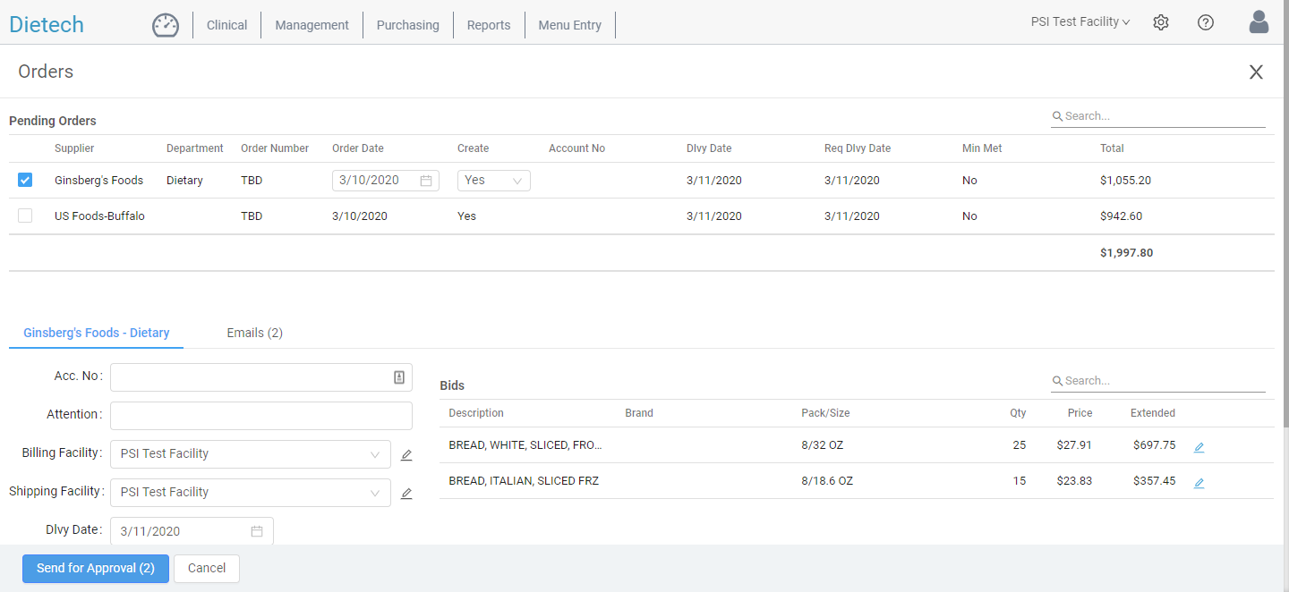The height and width of the screenshot is (592, 1289).
Task: Open the Dlvy Date calendar icon
Action: [x=257, y=531]
